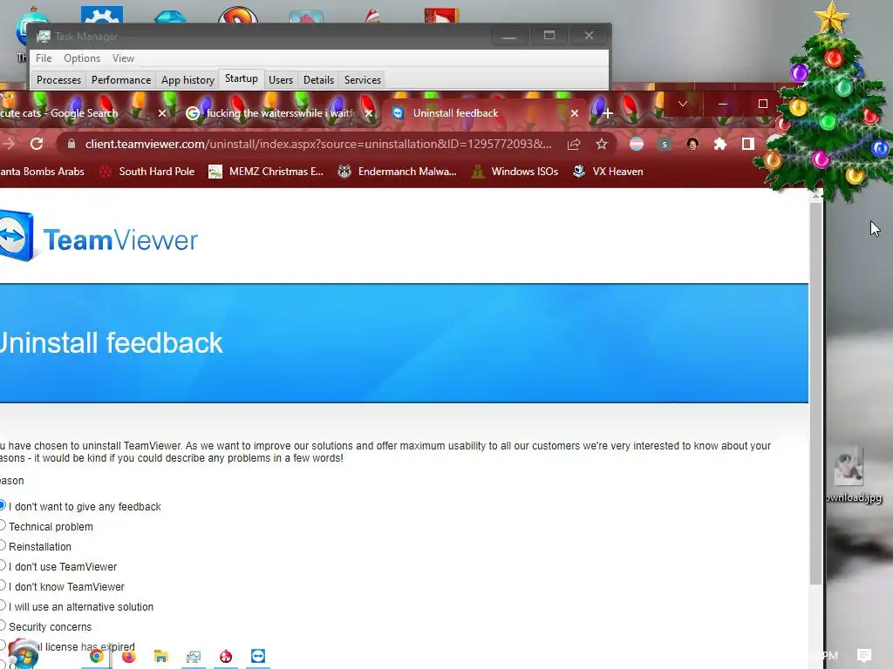Open File Explorer from the taskbar
893x669 pixels.
click(x=161, y=657)
